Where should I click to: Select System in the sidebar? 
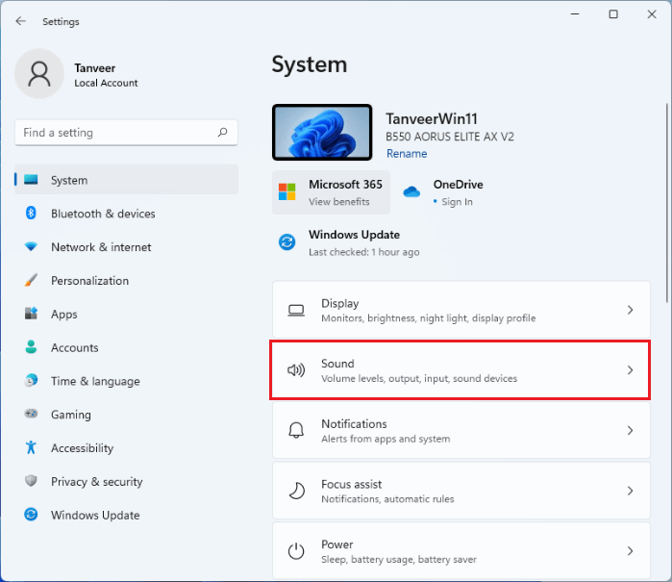127,180
